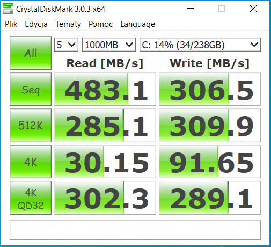
Task: Click the 4K read result 30.15
Action: pyautogui.click(x=105, y=162)
